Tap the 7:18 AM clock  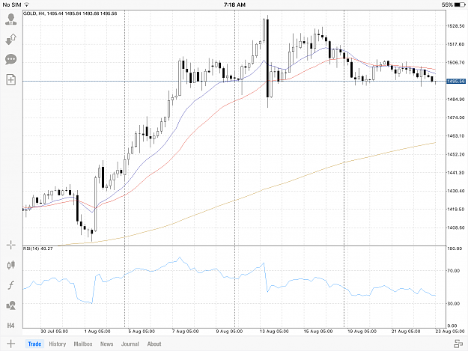tap(234, 4)
